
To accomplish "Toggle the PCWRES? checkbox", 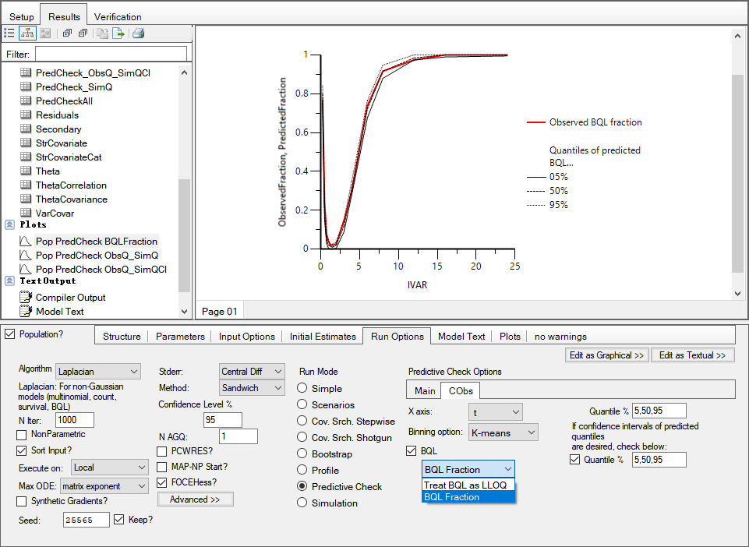I will coord(162,450).
